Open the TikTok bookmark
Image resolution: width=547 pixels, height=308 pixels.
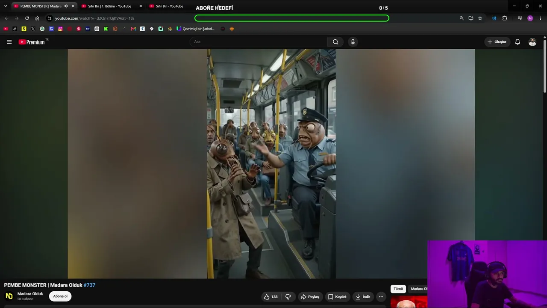click(15, 29)
